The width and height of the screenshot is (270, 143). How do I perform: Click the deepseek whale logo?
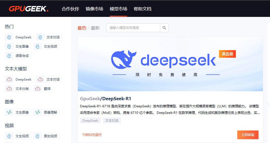click(124, 59)
